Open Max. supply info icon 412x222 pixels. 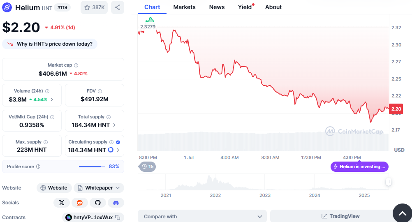pyautogui.click(x=46, y=142)
